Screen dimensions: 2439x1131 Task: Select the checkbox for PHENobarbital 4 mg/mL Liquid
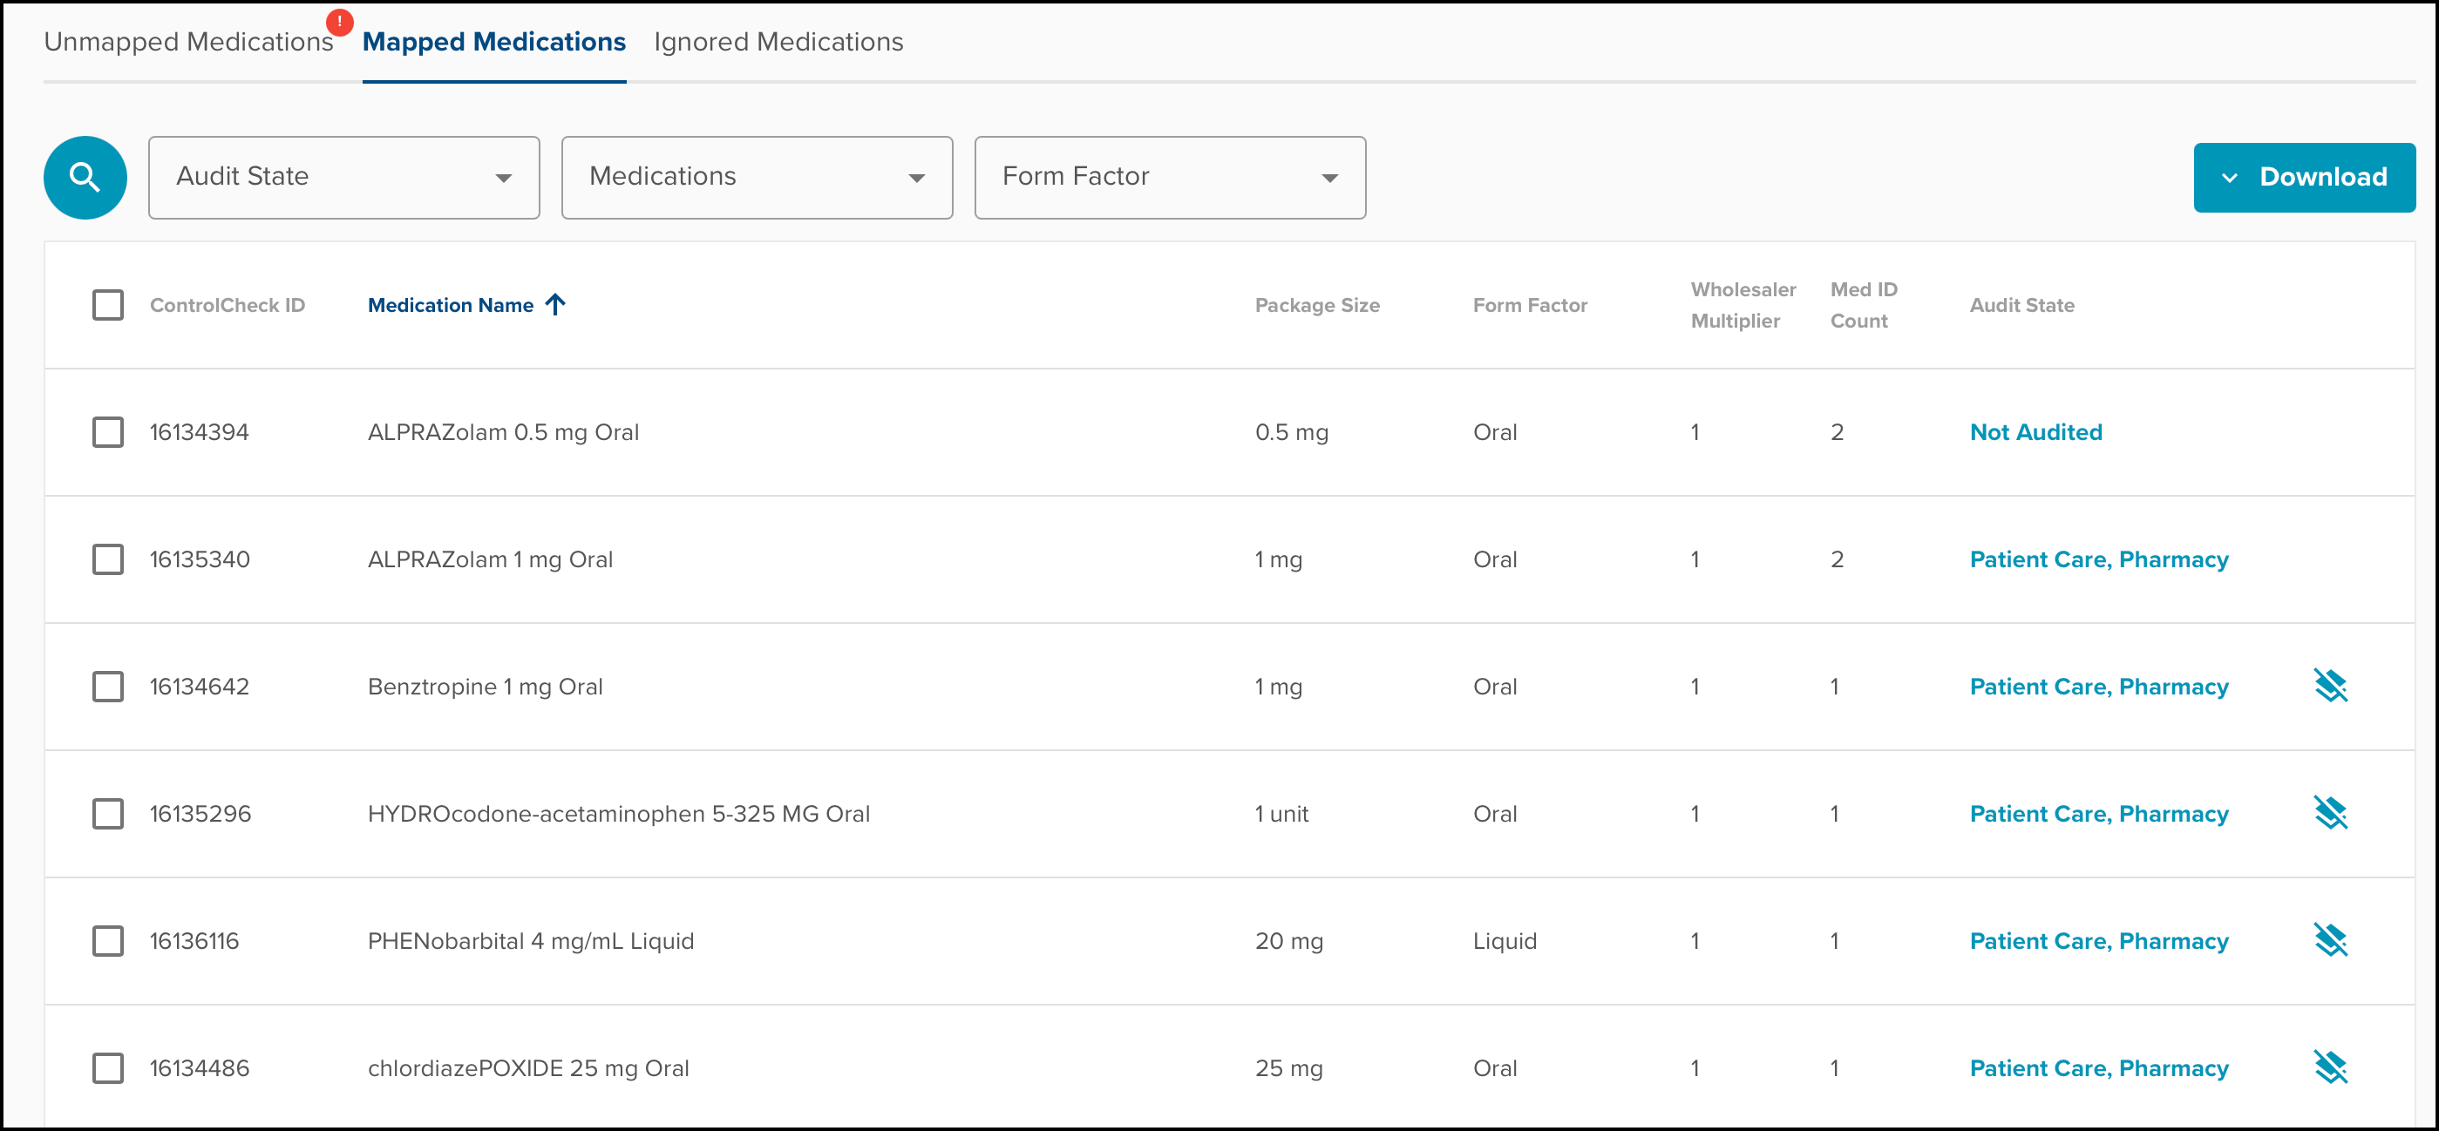[x=108, y=940]
